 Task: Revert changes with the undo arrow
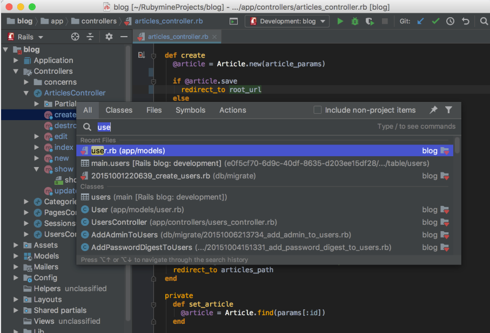point(466,21)
